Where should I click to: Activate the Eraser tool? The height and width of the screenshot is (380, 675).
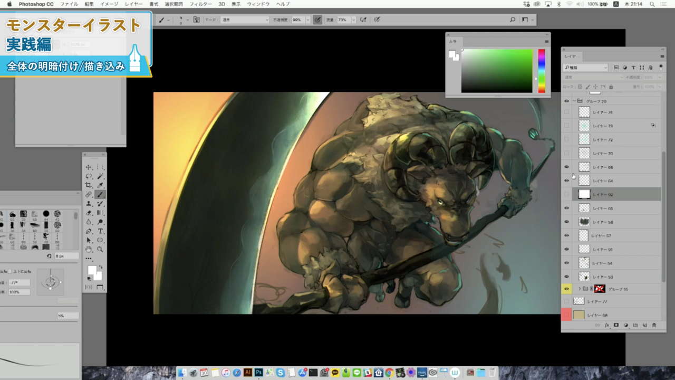(89, 213)
